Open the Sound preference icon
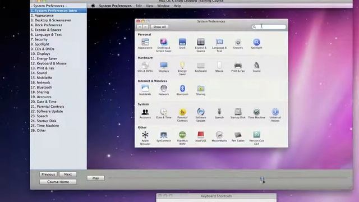The width and height of the screenshot is (359, 202). (x=256, y=66)
